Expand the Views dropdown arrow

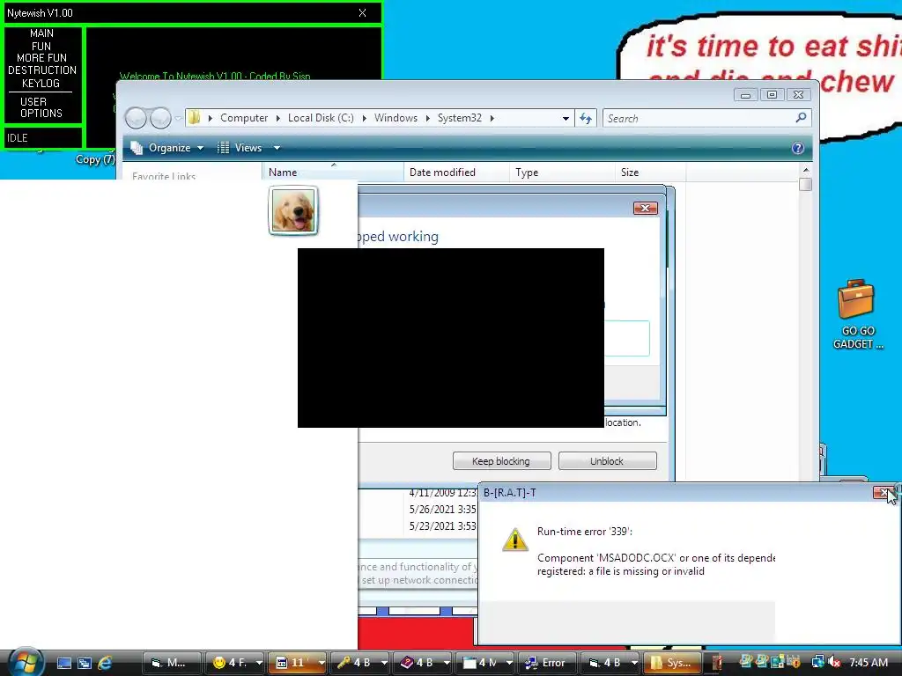[x=277, y=148]
